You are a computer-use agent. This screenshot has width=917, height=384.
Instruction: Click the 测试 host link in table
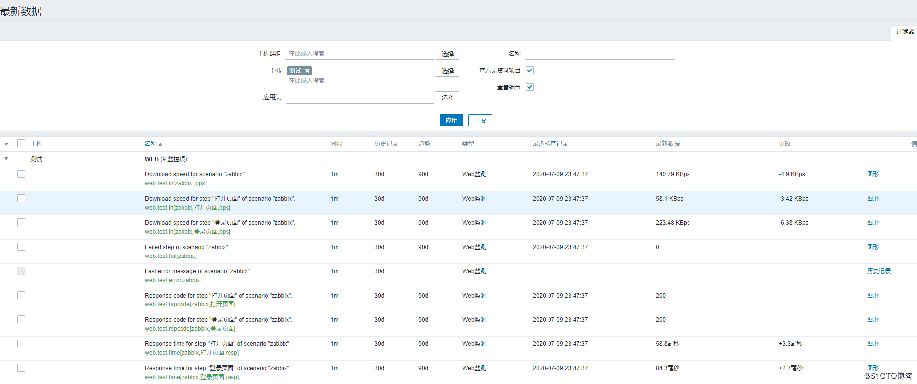(36, 159)
